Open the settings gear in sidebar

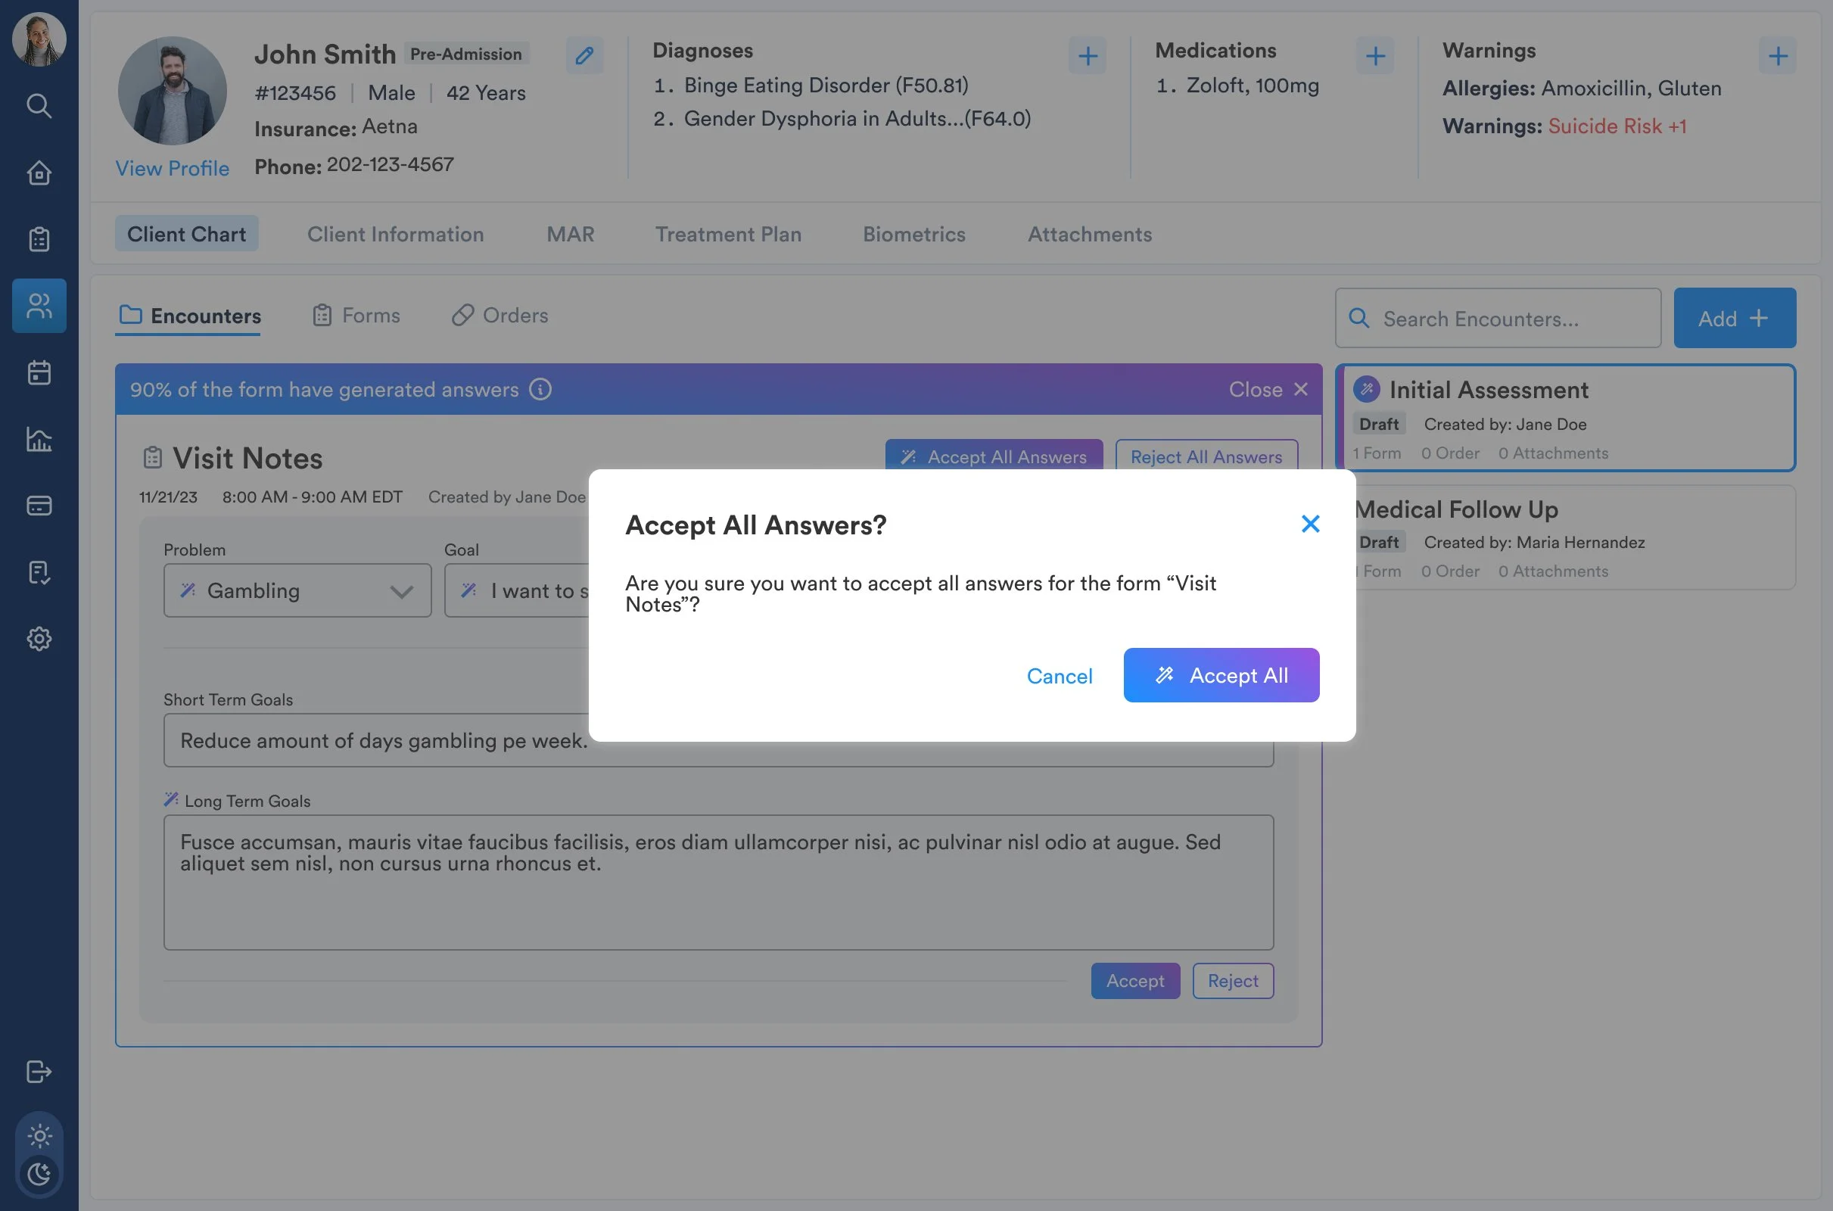pyautogui.click(x=39, y=639)
